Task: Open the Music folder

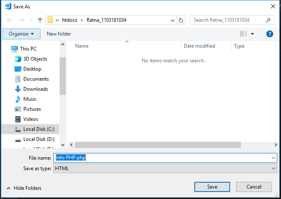Action: coord(30,99)
